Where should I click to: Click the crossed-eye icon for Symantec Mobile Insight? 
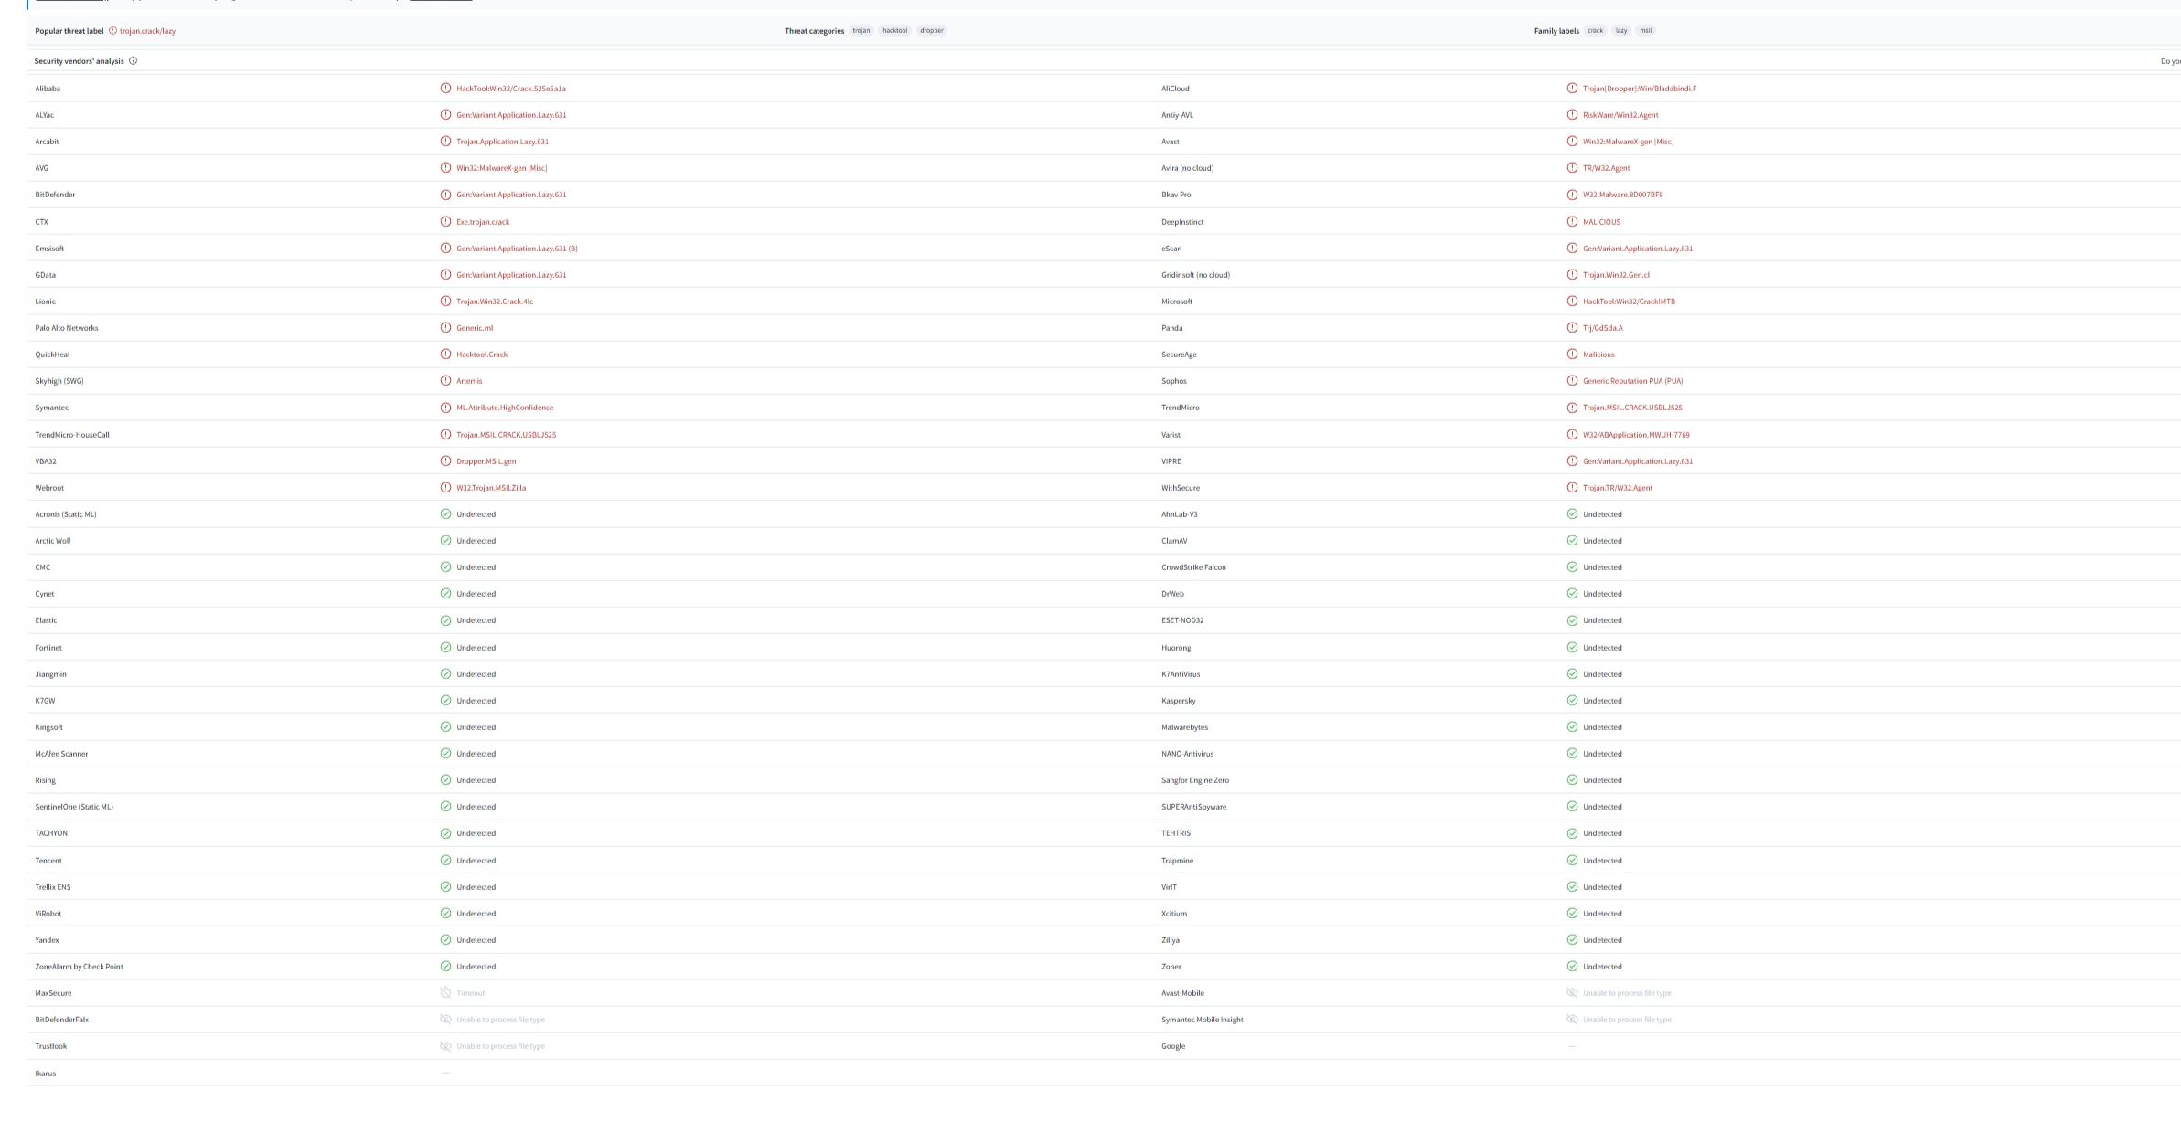click(1573, 1020)
